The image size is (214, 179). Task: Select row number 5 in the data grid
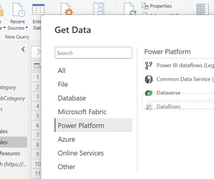(x=36, y=116)
